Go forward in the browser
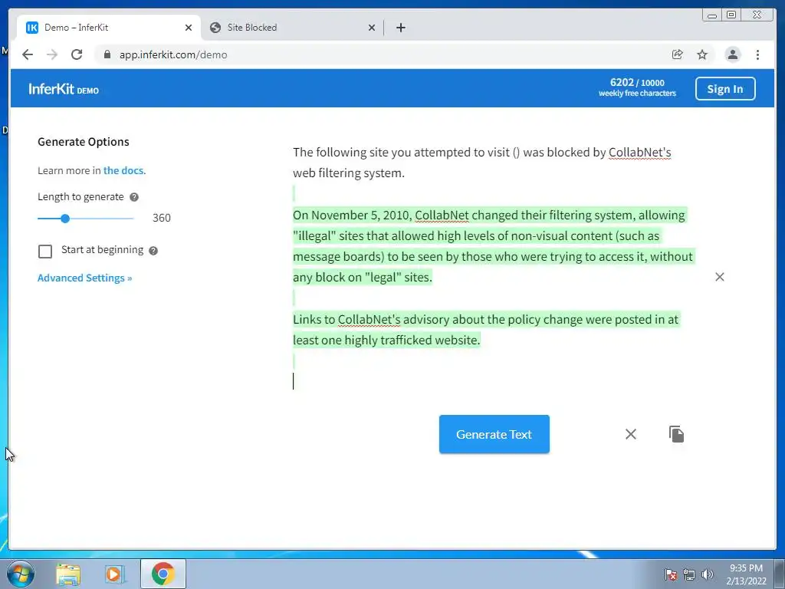This screenshot has width=785, height=589. point(52,54)
